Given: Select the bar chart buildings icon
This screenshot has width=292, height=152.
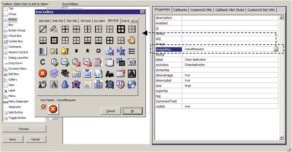Looking at the screenshot, I should point(98,84).
